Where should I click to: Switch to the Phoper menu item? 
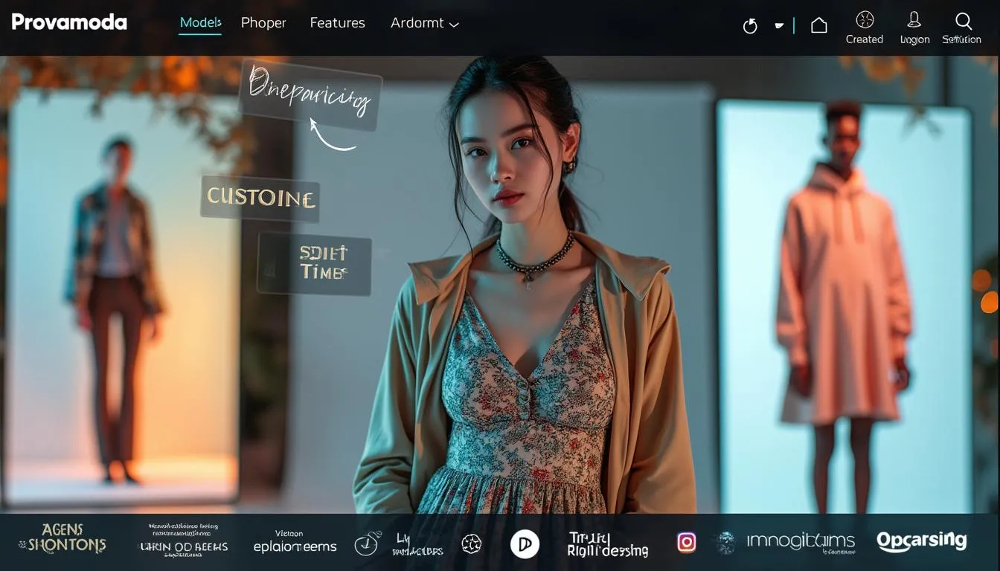tap(263, 23)
